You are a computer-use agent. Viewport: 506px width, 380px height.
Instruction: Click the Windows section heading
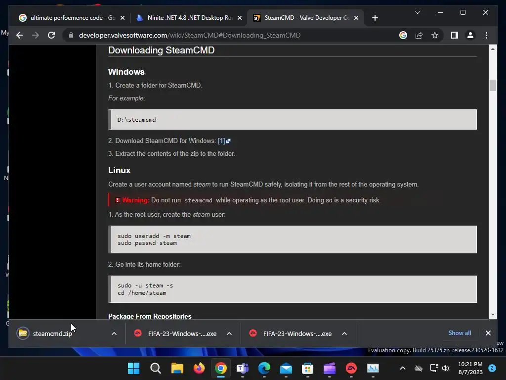pos(126,72)
